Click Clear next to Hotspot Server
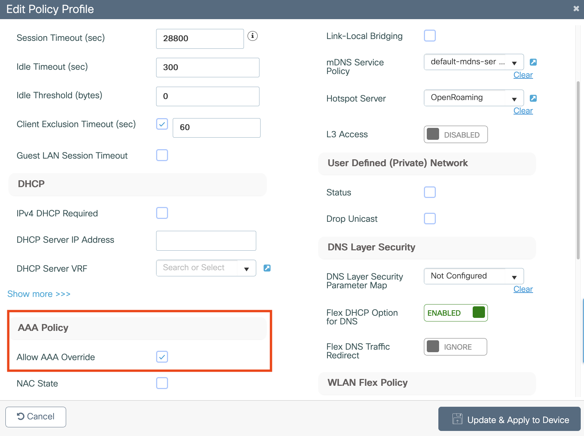584x436 pixels. pos(523,111)
